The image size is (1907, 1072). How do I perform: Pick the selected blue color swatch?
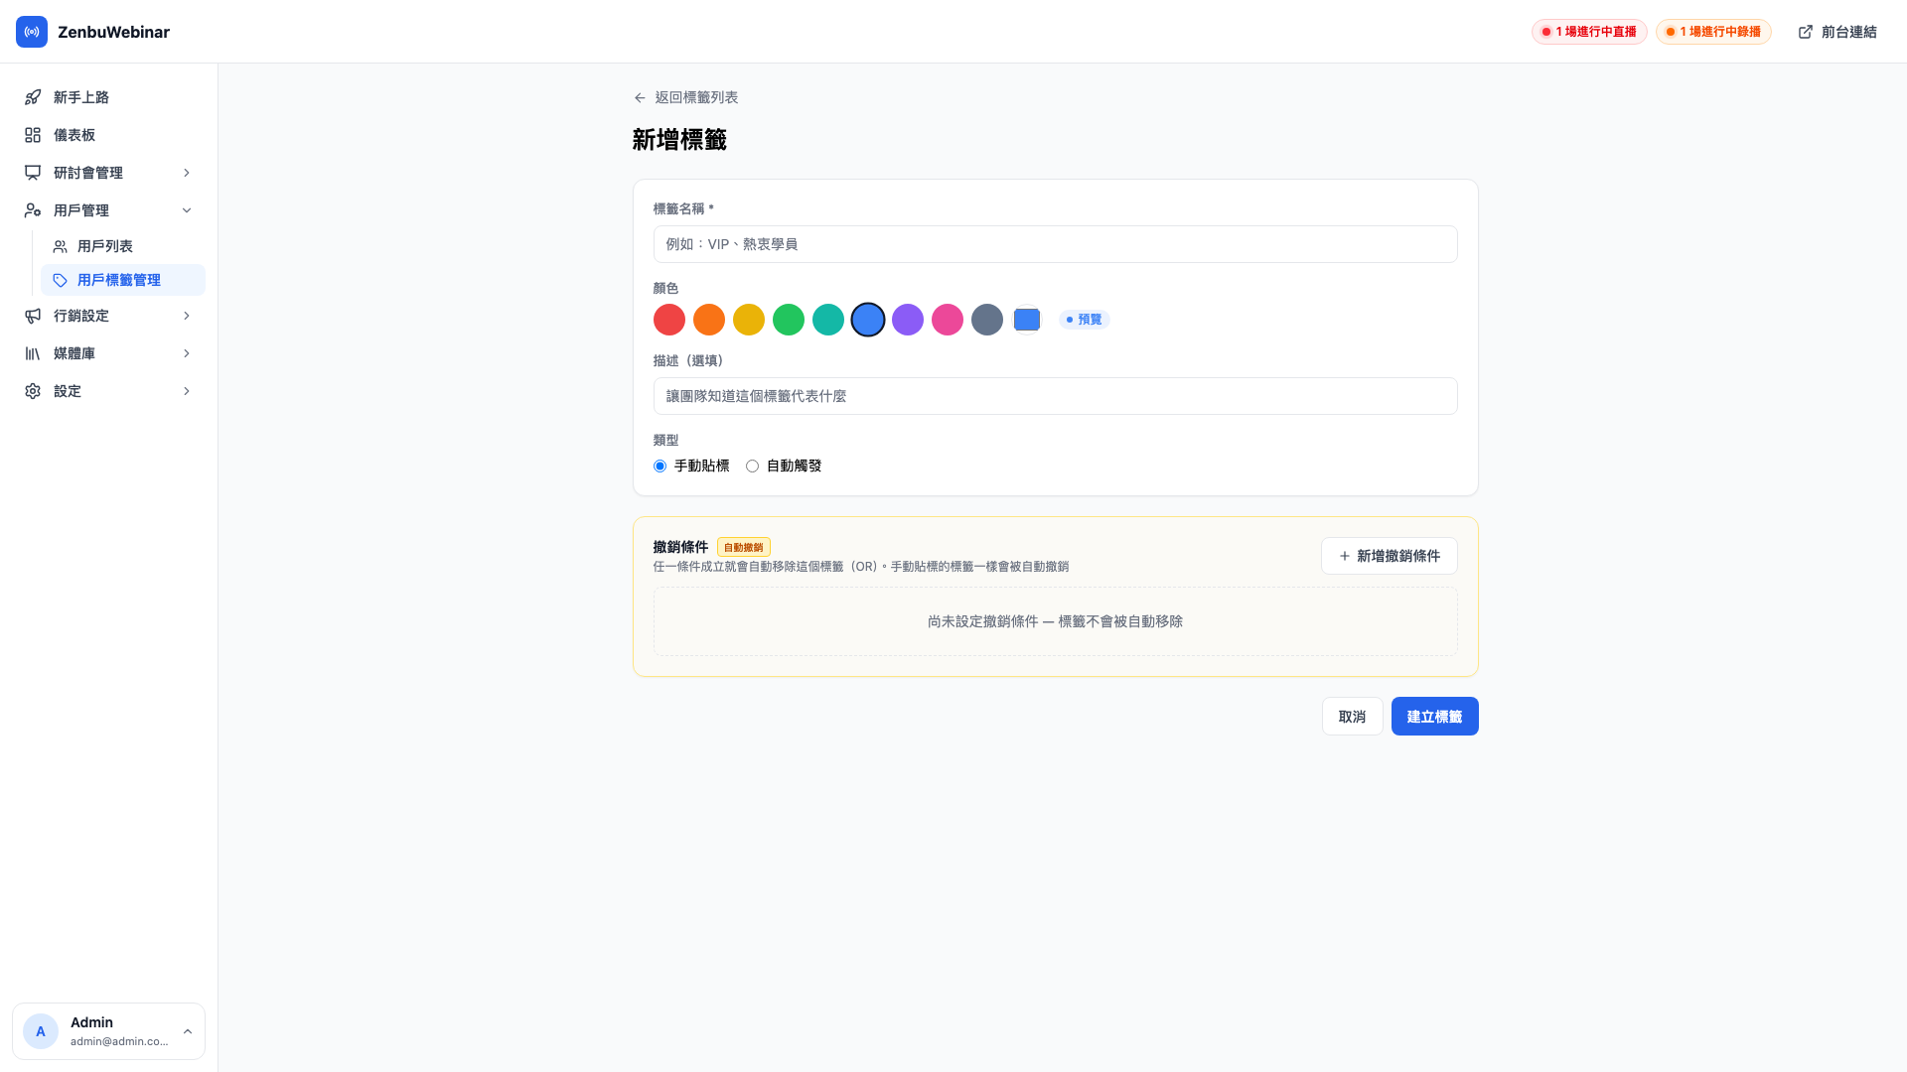[x=868, y=320]
